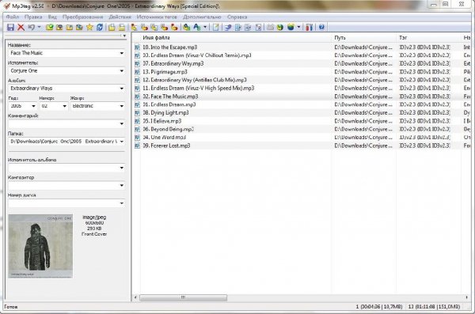Click the Save tag floppy disk icon
This screenshot has height=314, width=475.
point(10,28)
